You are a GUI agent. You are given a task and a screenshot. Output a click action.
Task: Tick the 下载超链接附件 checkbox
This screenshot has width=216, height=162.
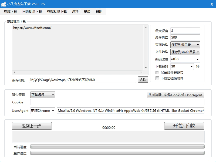[157, 78]
